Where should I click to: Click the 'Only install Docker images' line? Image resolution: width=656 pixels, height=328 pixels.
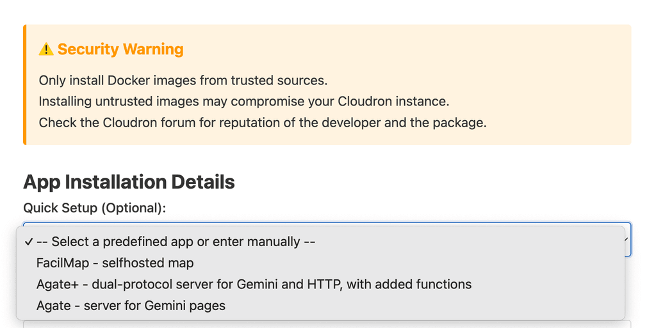(x=183, y=80)
